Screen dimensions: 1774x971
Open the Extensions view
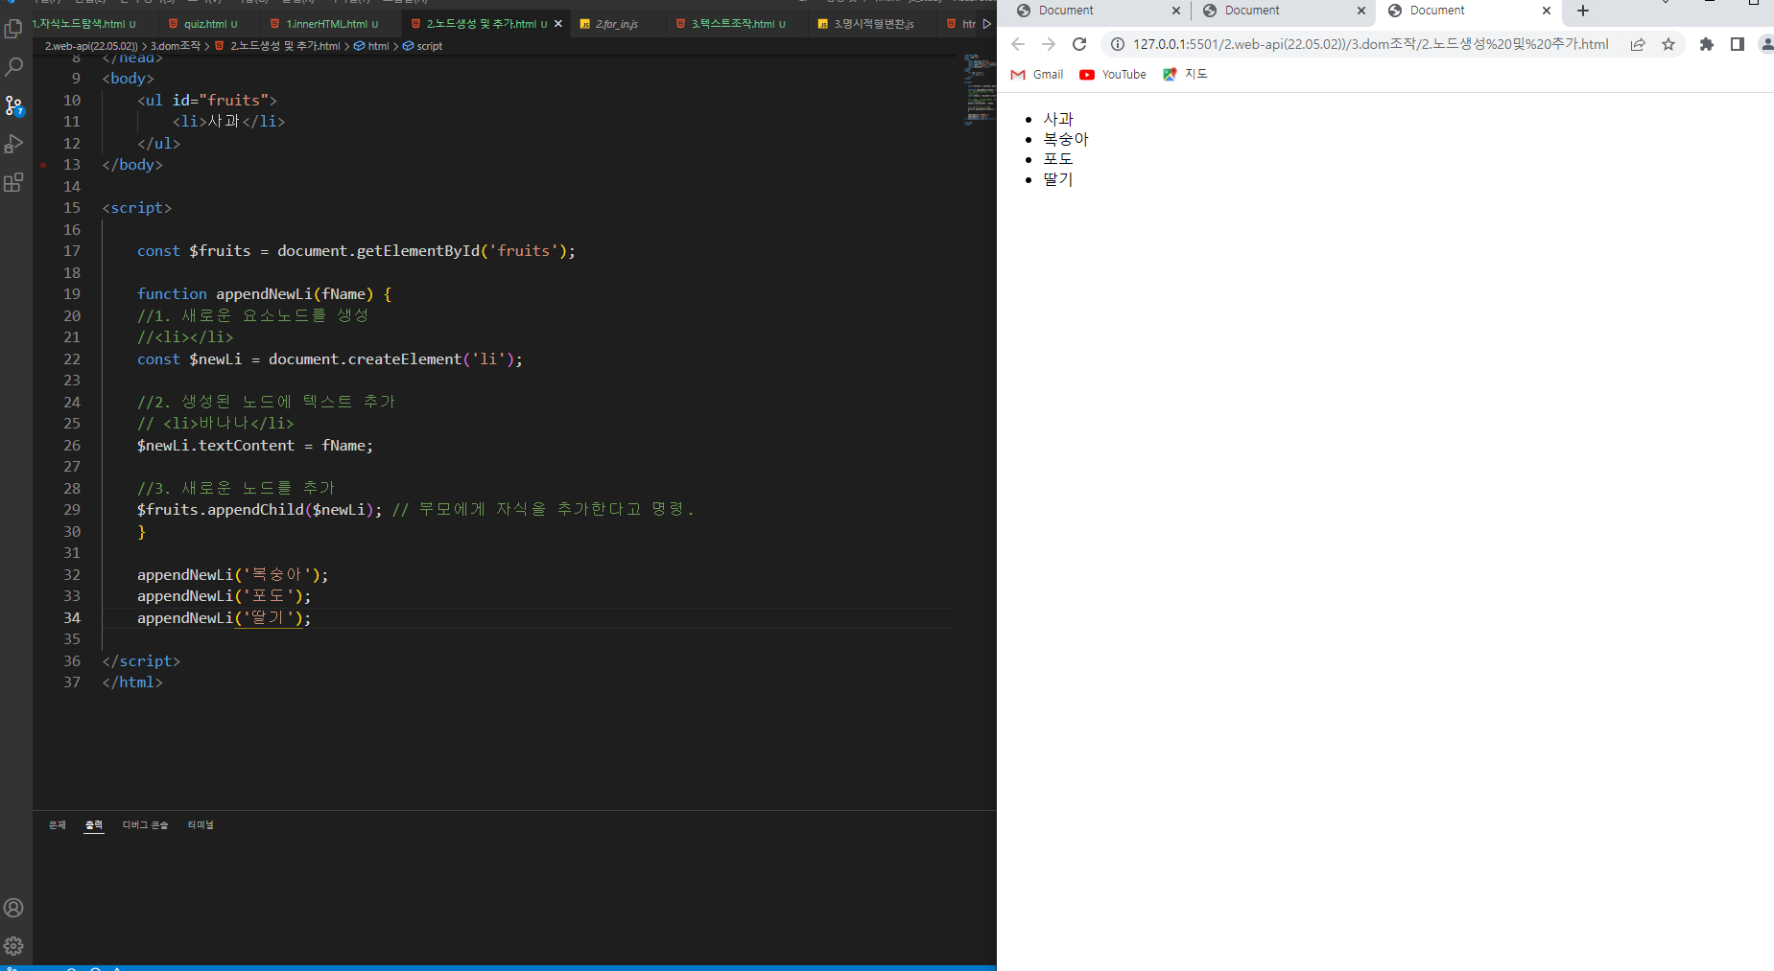[13, 182]
